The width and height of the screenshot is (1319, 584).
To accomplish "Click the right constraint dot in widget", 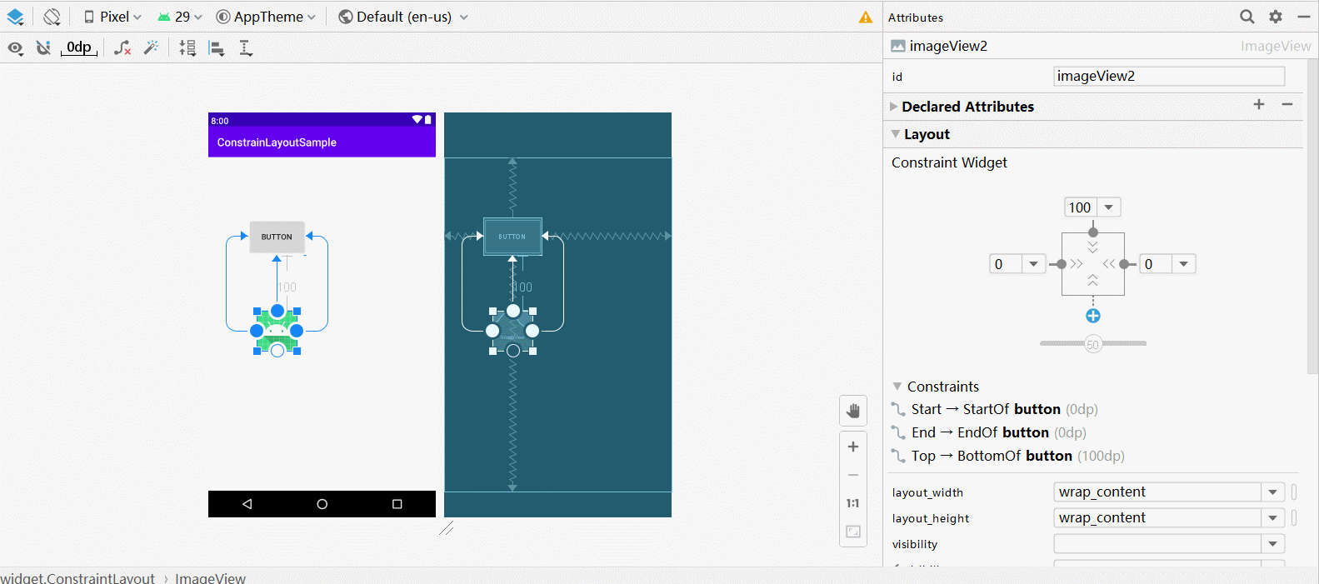I will point(1124,264).
